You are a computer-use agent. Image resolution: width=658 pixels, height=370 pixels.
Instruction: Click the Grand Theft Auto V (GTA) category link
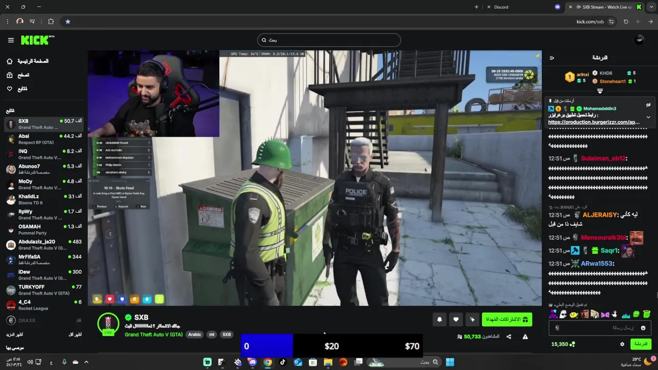153,335
